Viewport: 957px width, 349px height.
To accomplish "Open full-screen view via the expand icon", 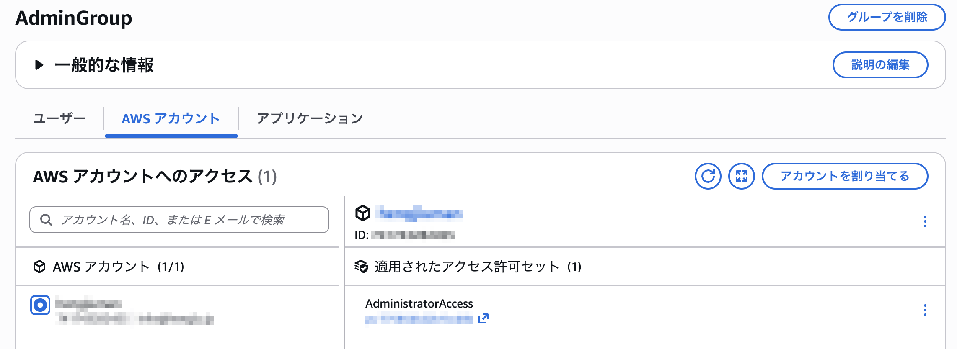I will (741, 176).
